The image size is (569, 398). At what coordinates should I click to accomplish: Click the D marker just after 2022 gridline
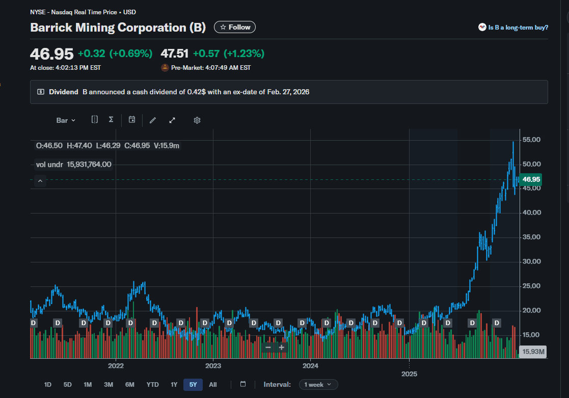tap(130, 323)
